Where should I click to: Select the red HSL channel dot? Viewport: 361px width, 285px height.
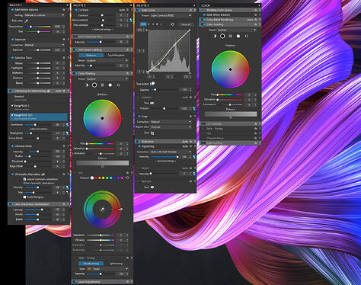click(x=96, y=178)
